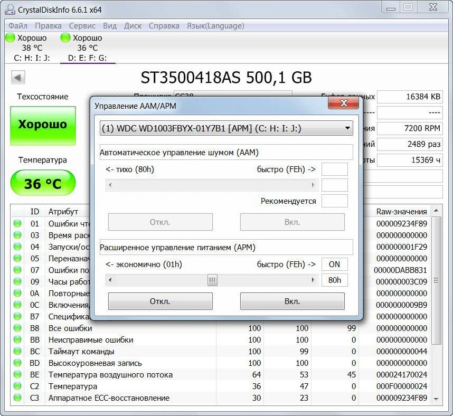Select the D: E: F: G: disk tab
This screenshot has height=416, width=453.
tap(87, 48)
